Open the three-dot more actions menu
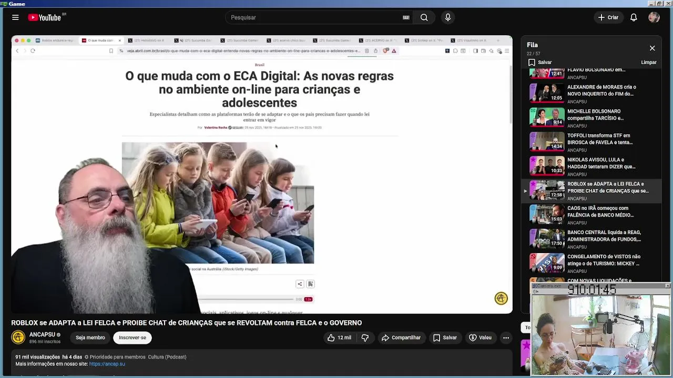This screenshot has width=673, height=378. pos(506,338)
